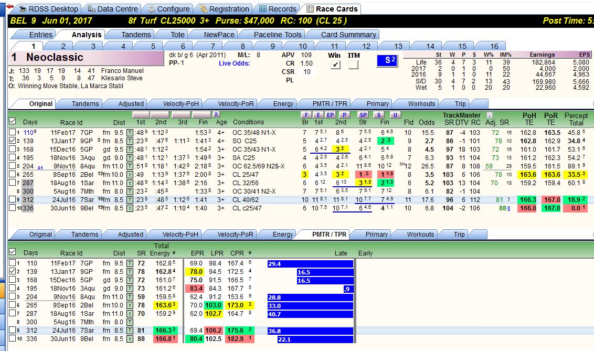The height and width of the screenshot is (351, 594).
Task: Click the blank button above 1st column
Action: coord(141,114)
